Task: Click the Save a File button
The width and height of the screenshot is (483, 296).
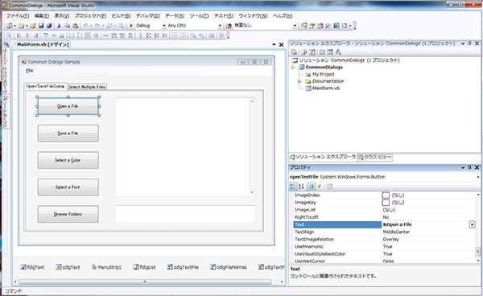Action: click(x=68, y=134)
